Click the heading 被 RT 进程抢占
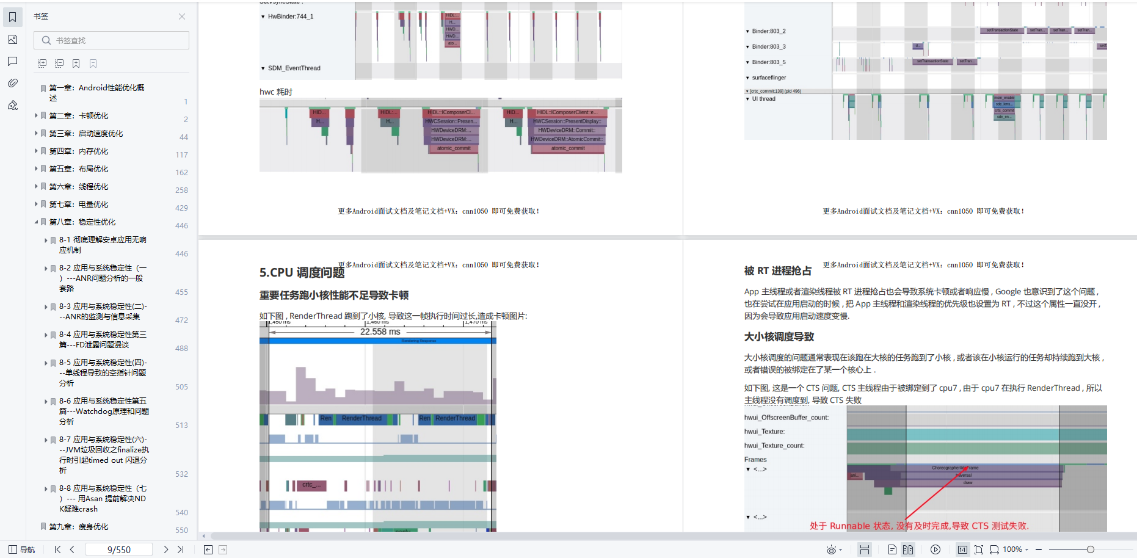Viewport: 1137px width, 558px height. click(x=778, y=270)
